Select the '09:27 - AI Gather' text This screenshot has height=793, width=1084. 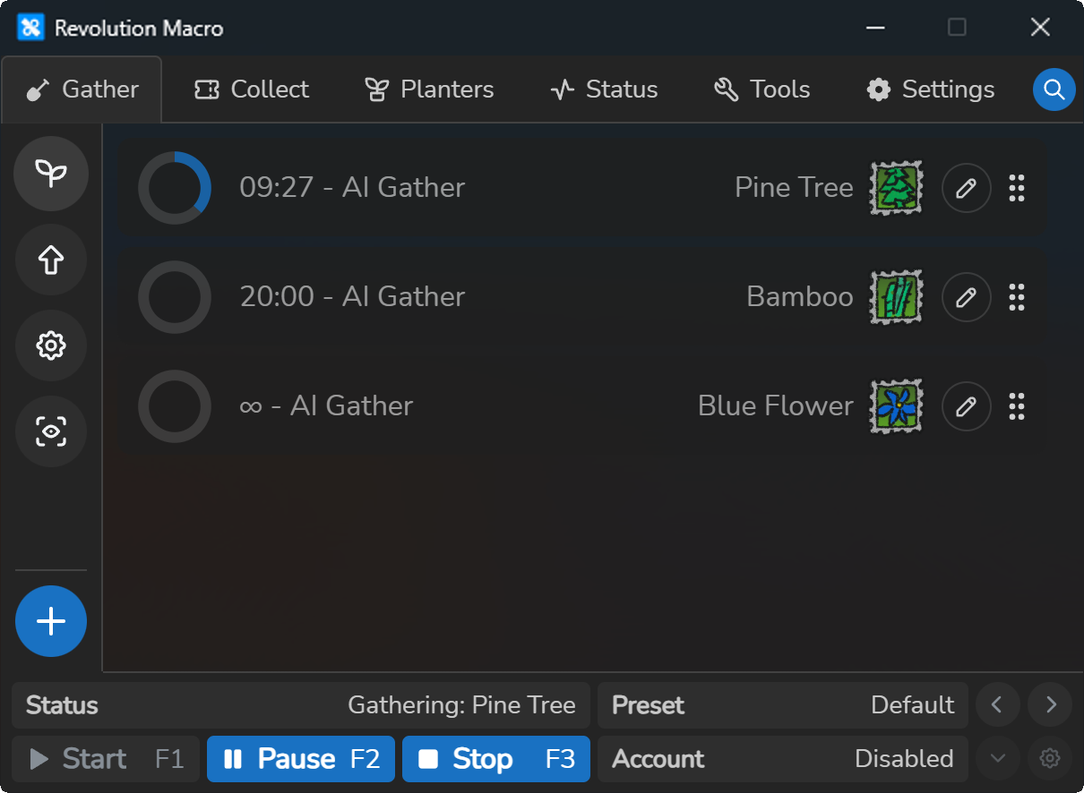(352, 188)
